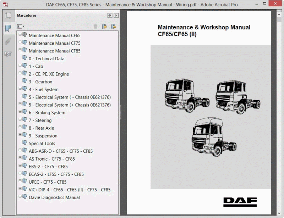Click bookmark icon beside 7 - Steering
The height and width of the screenshot is (218, 284).
click(24, 119)
